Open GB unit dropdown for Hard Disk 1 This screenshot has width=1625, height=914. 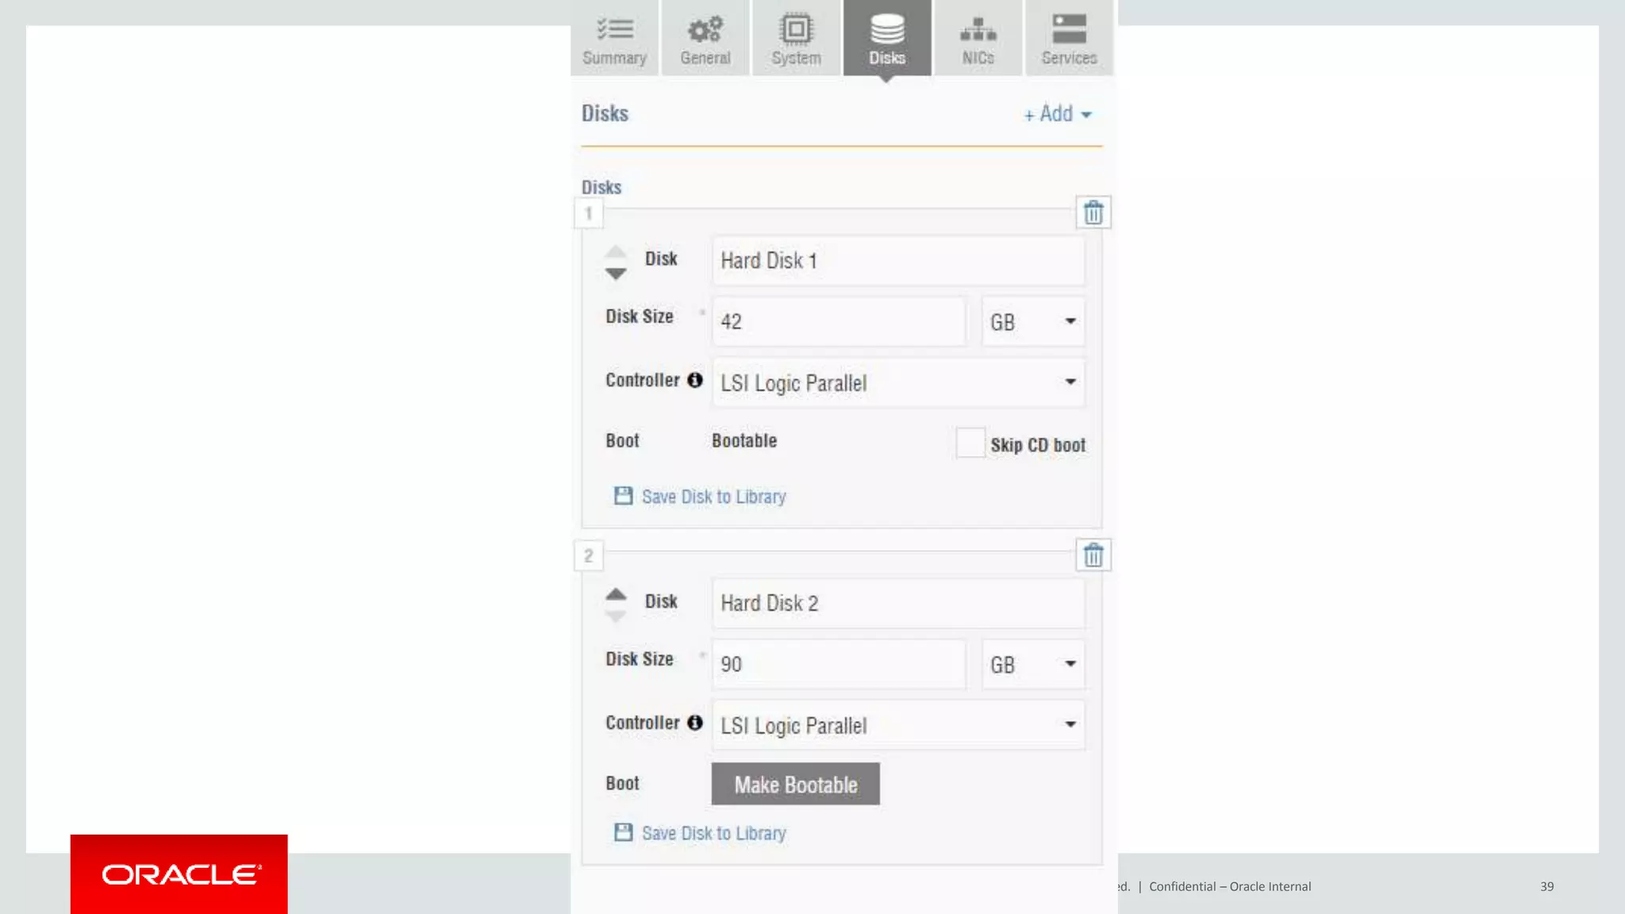click(1033, 321)
